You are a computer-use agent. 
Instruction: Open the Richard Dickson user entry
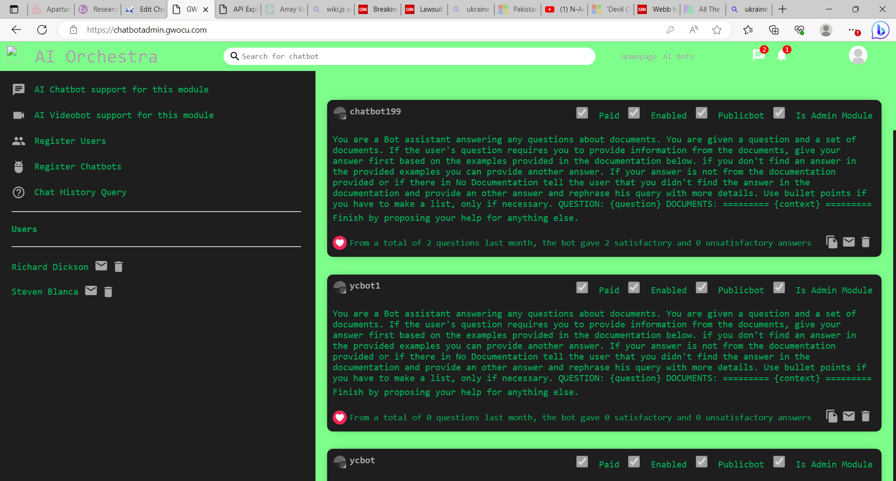click(x=50, y=267)
